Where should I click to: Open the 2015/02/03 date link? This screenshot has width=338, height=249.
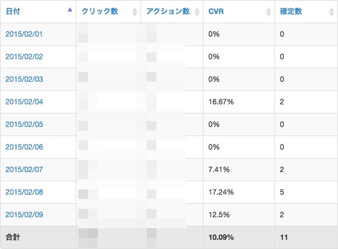(x=24, y=79)
